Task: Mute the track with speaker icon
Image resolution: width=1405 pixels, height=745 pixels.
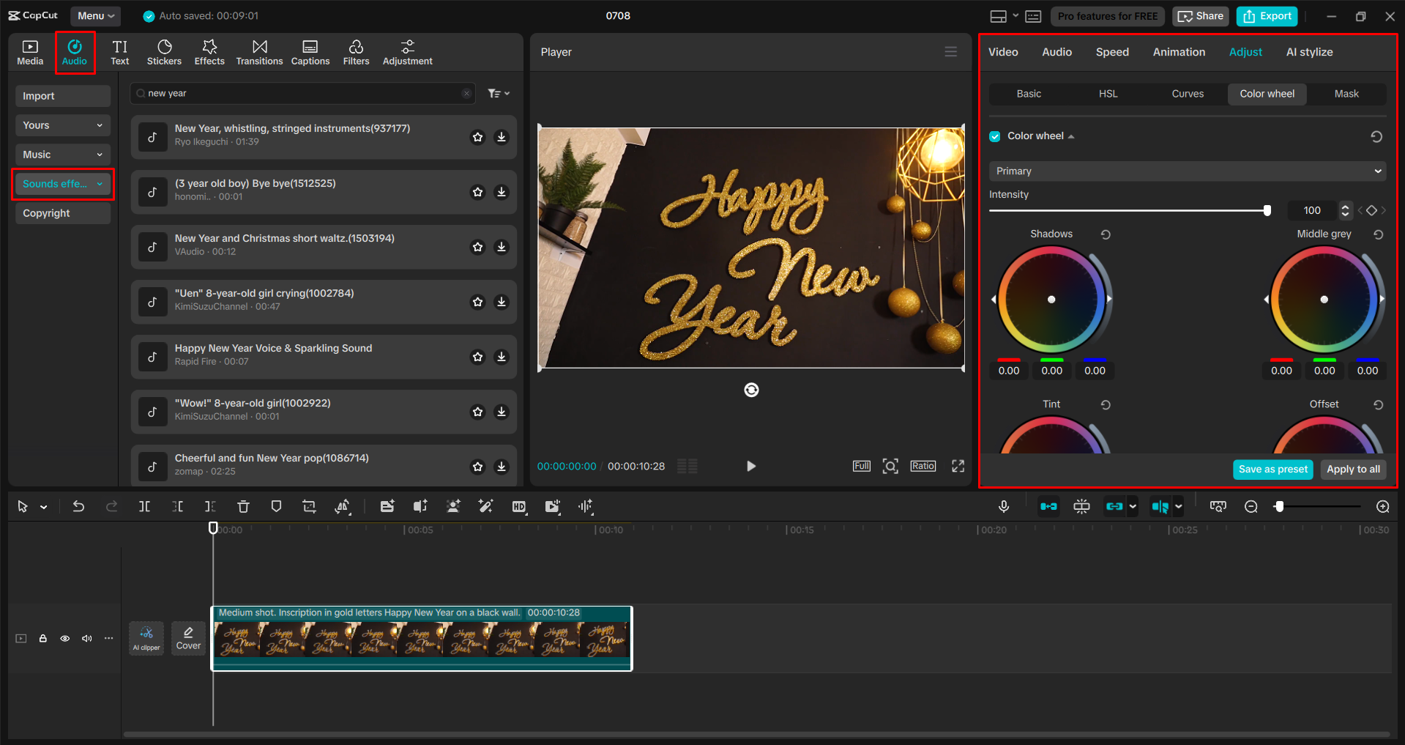Action: pyautogui.click(x=86, y=638)
